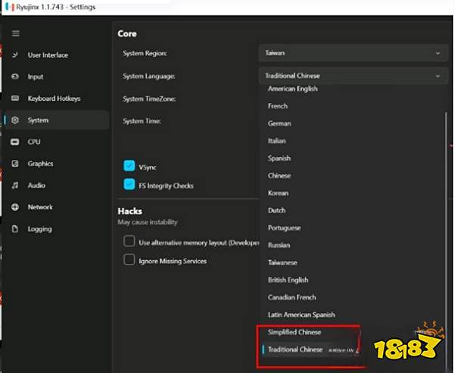Open the CPU settings icon
This screenshot has height=373, width=454.
(15, 142)
